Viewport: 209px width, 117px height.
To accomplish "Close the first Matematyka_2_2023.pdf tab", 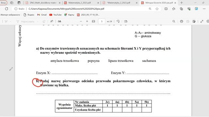I will point(98,3).
